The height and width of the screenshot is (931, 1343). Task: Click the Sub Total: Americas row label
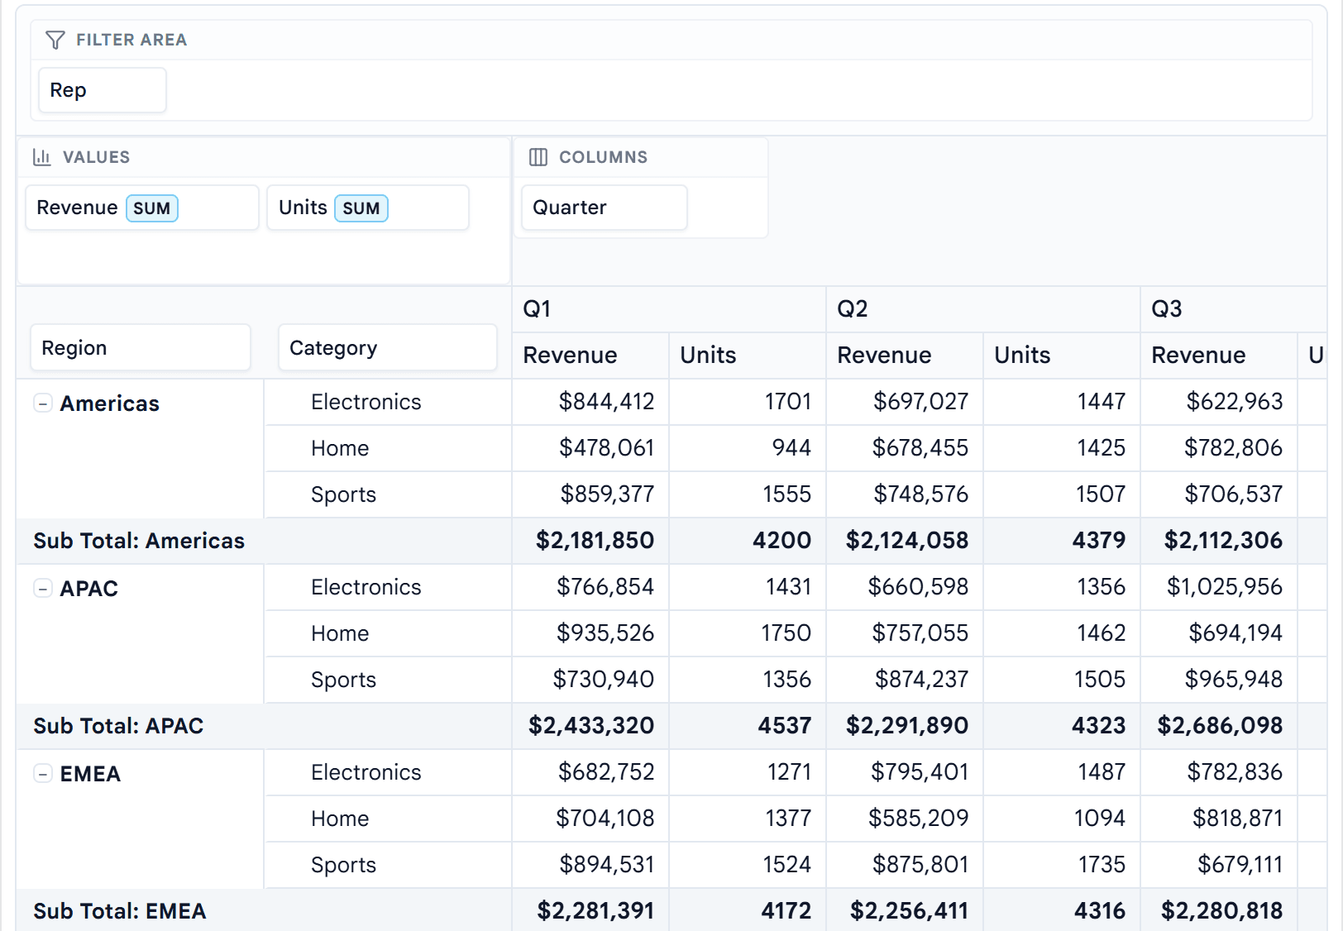pos(139,541)
